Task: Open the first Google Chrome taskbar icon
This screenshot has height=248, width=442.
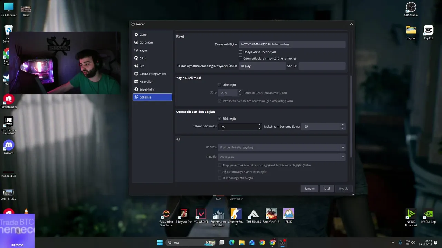Action: (262, 242)
